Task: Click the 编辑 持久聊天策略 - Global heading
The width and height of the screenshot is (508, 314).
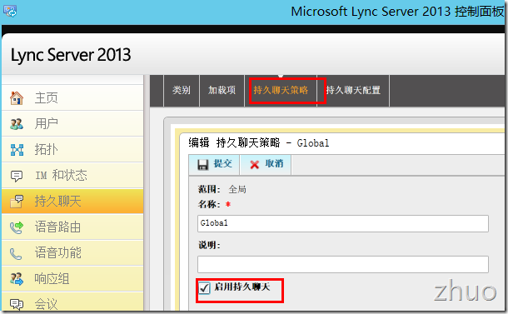Action: click(x=258, y=143)
